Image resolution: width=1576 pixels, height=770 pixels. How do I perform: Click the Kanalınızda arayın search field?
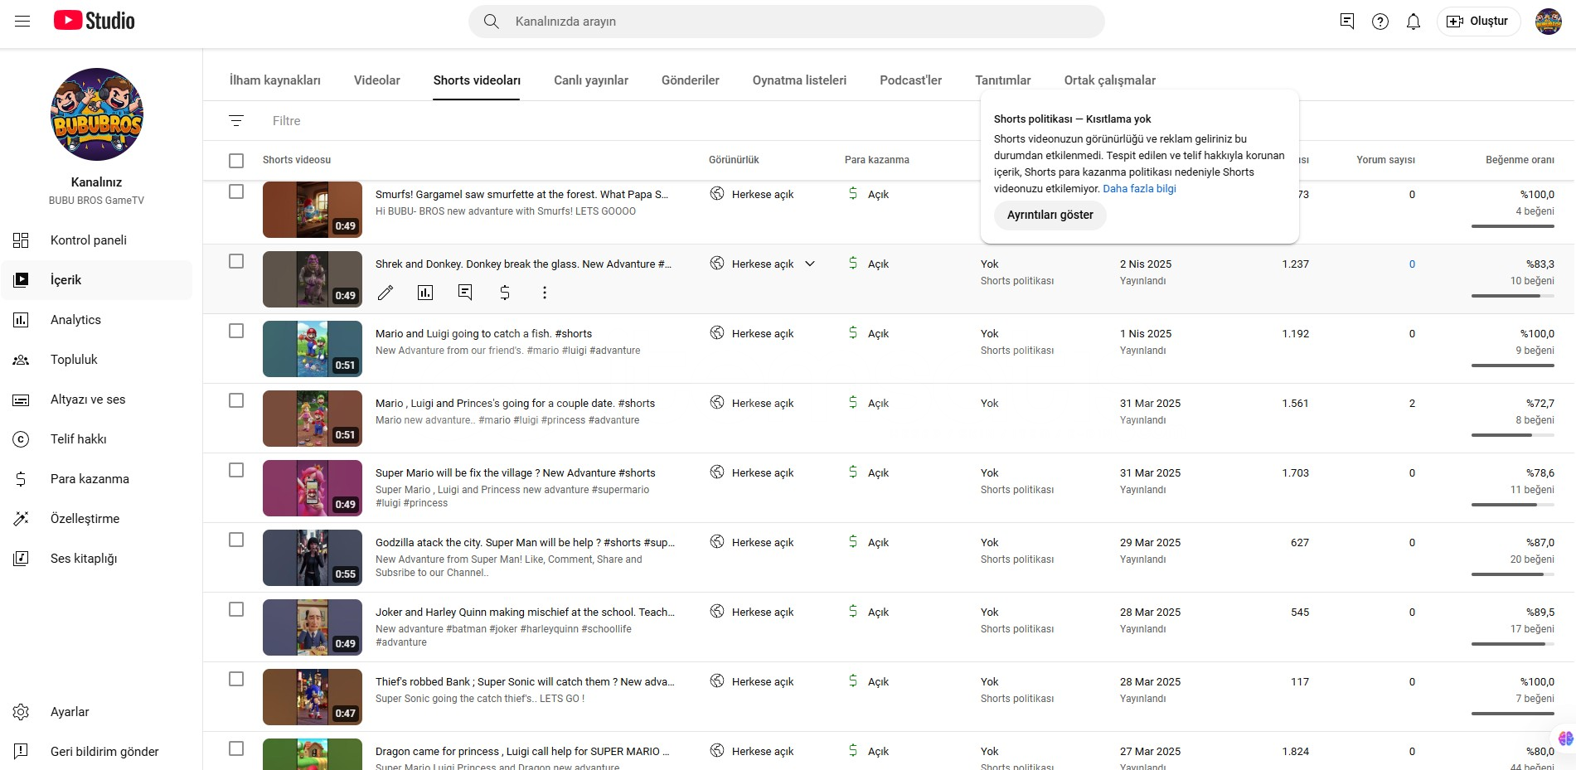pos(788,22)
